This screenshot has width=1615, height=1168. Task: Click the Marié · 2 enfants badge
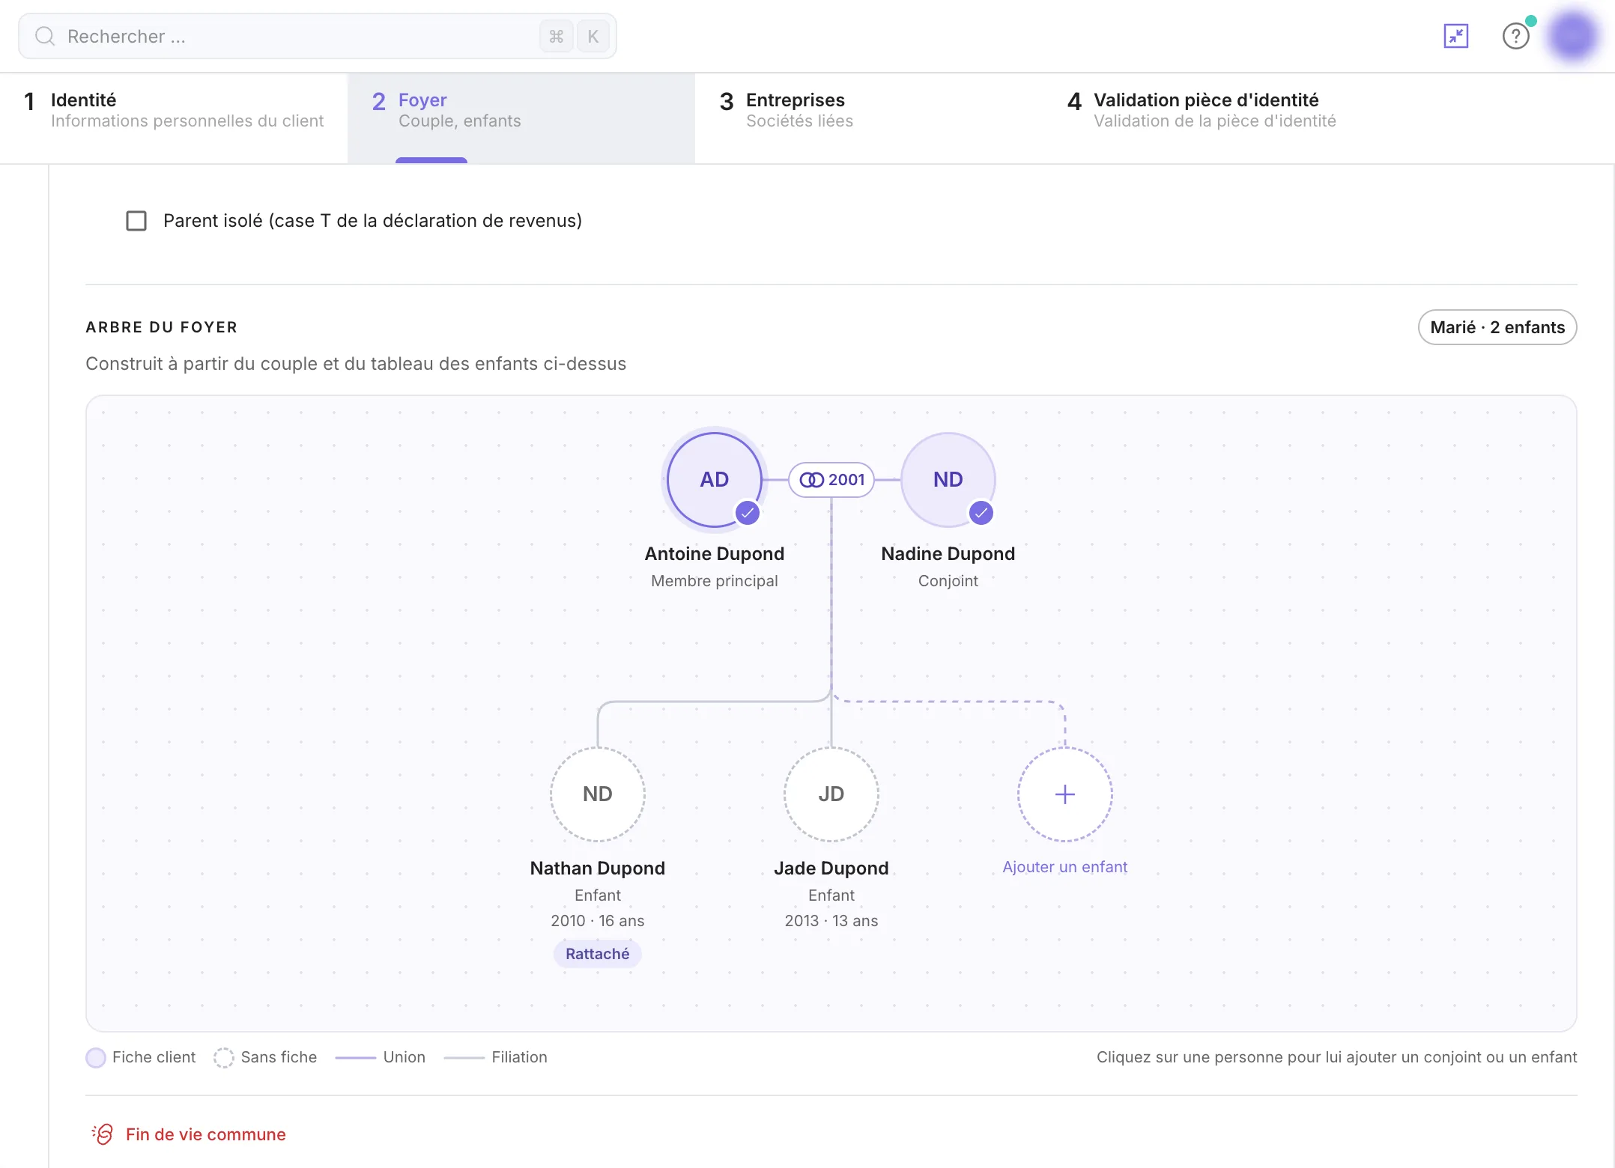click(1497, 327)
